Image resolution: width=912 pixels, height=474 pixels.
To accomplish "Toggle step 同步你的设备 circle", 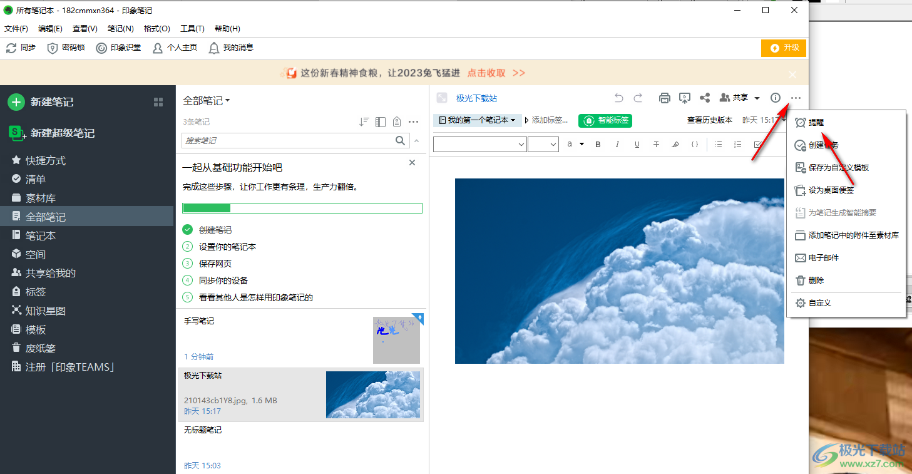I will [x=188, y=281].
